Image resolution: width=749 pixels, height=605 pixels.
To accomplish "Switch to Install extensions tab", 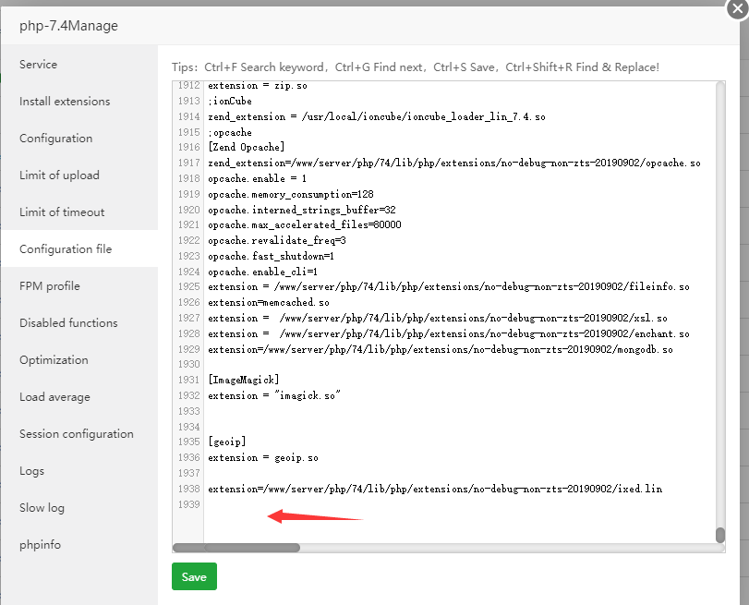I will click(65, 102).
